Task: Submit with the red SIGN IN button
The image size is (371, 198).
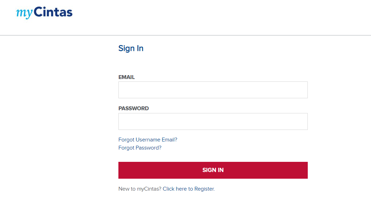Action: [213, 170]
